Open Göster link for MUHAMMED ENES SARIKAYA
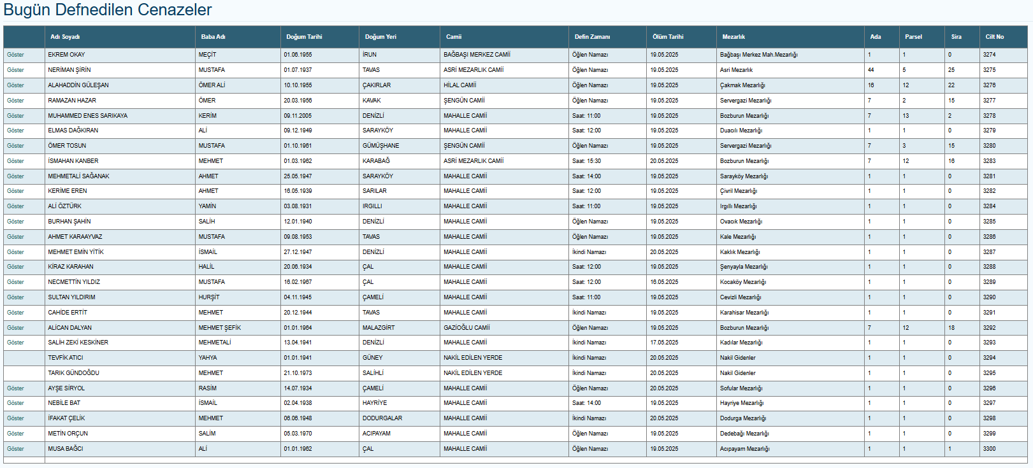Viewport: 1033px width, 468px height. point(15,116)
